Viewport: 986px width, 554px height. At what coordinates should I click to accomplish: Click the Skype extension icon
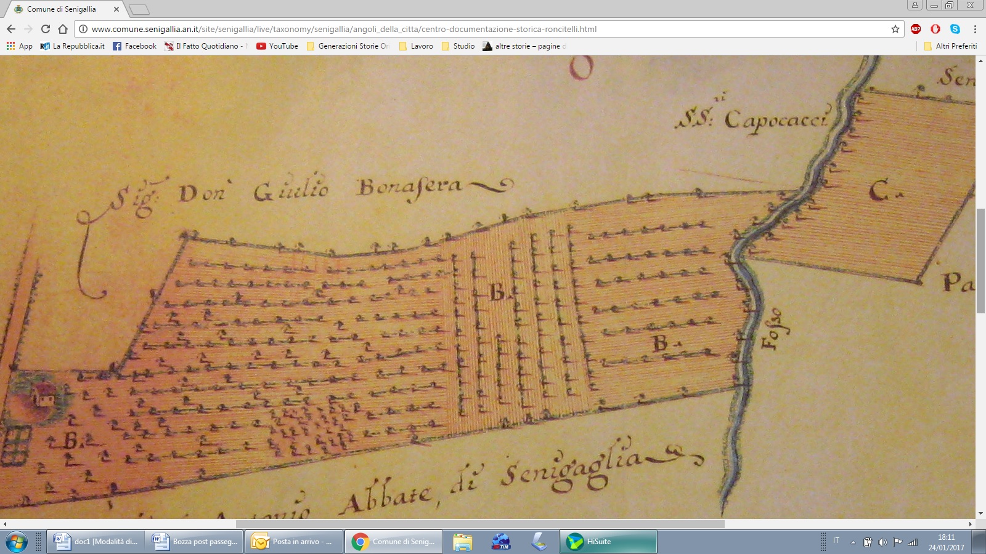tap(955, 29)
